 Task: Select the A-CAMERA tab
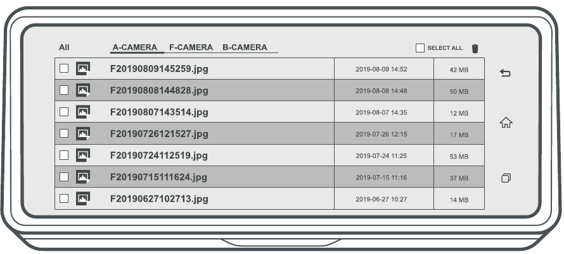[135, 47]
